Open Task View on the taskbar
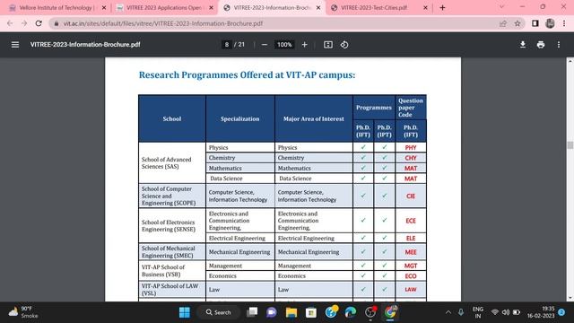This screenshot has width=574, height=323. tap(252, 312)
